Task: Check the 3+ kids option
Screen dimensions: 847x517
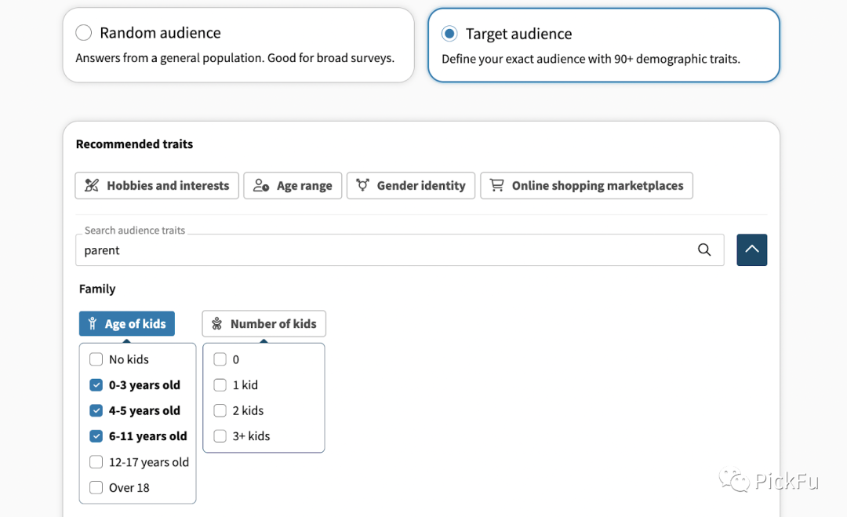Action: (x=220, y=436)
